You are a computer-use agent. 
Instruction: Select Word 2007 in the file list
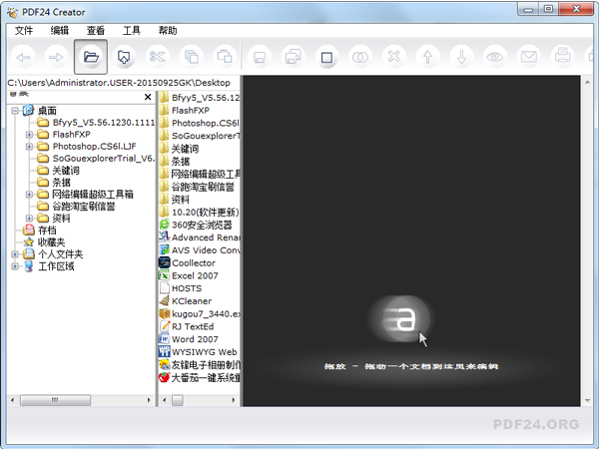(195, 339)
